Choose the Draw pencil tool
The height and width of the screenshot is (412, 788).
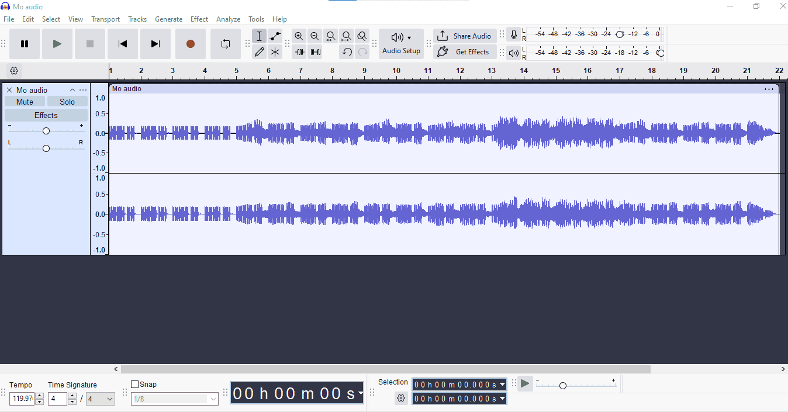(x=260, y=52)
